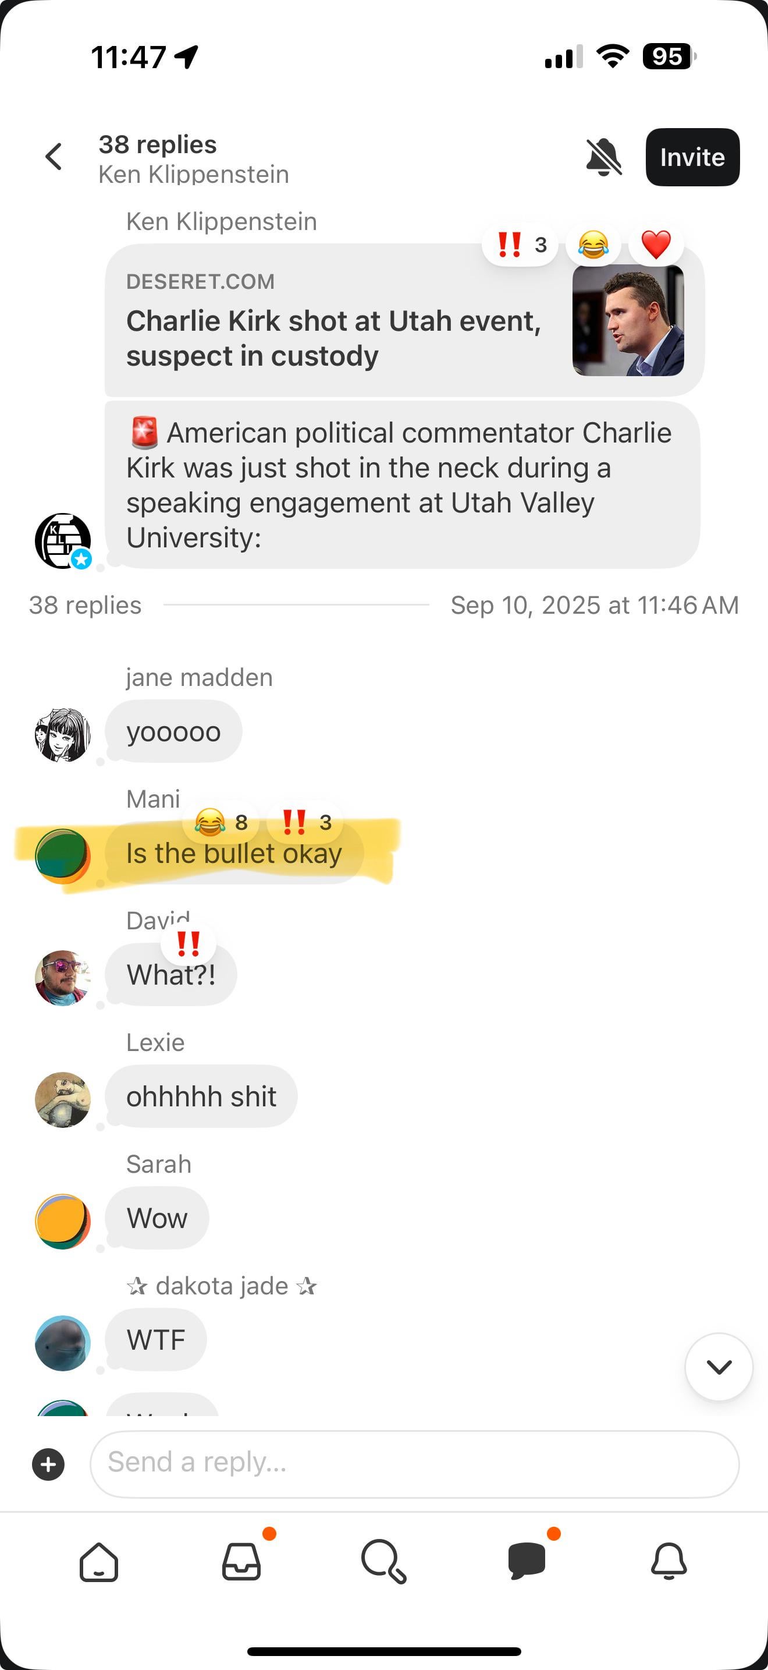The image size is (768, 1670).
Task: Tap the exclamation reaction on David's reply
Action: (189, 943)
